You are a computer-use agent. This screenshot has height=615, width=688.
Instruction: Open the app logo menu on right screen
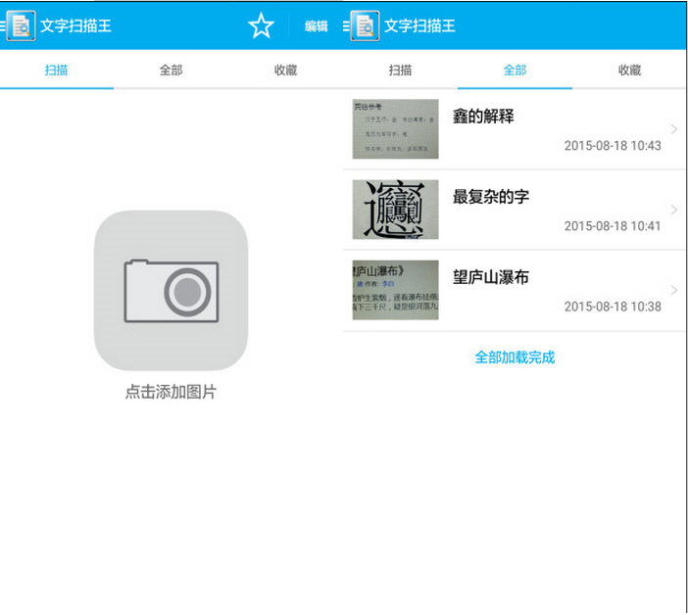[365, 25]
